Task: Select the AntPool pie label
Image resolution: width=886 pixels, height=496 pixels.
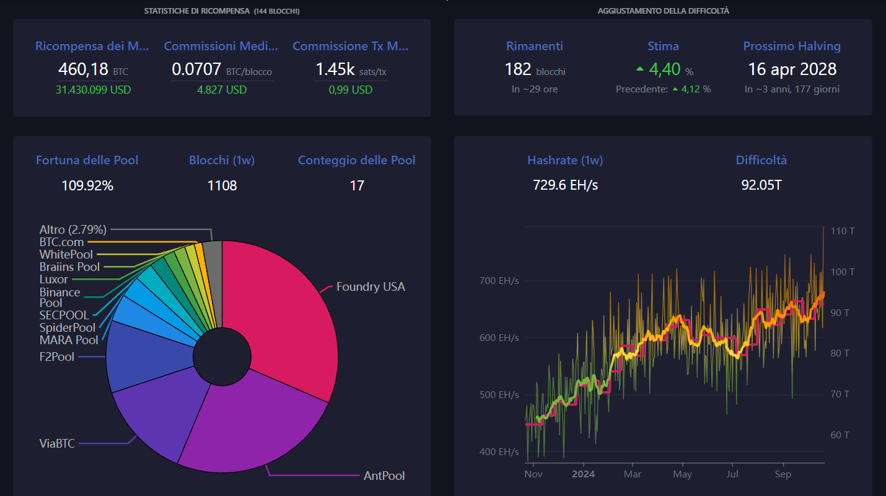Action: point(384,476)
